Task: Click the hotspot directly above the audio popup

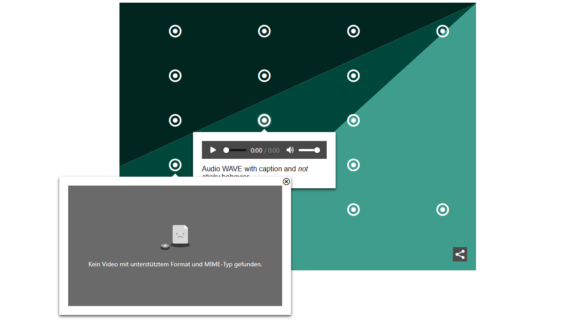Action: 264,120
